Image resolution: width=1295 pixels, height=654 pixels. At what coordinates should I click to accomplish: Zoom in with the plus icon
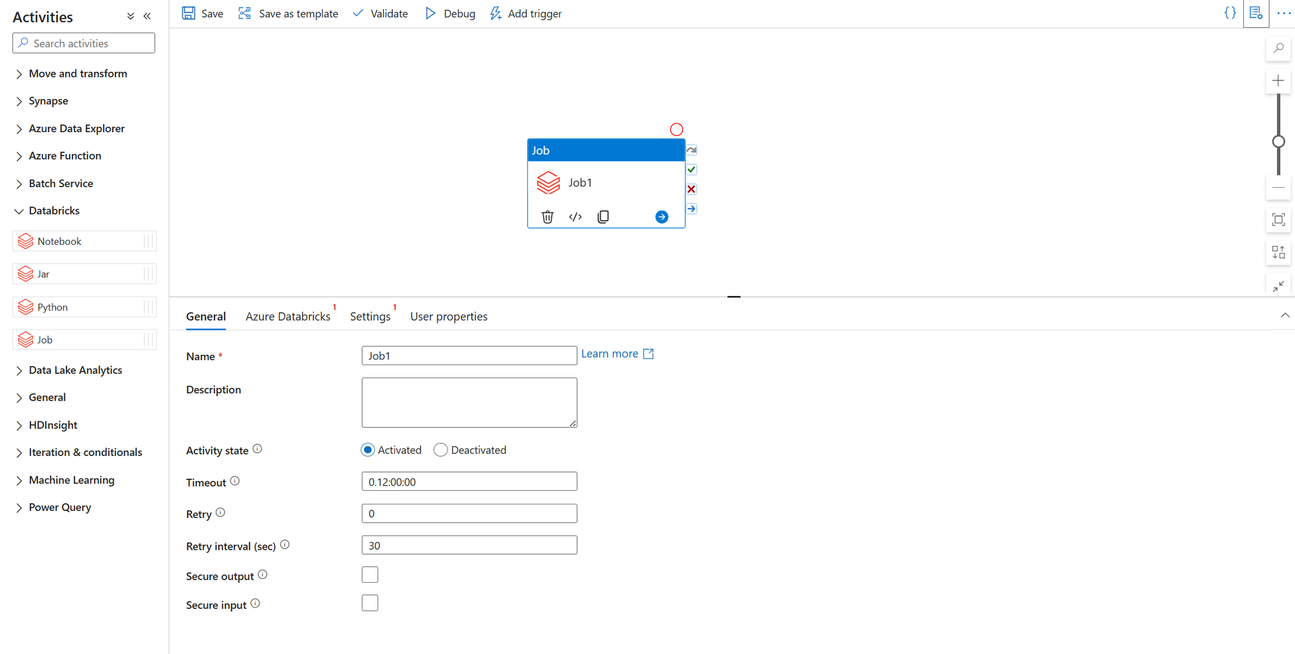[x=1278, y=81]
